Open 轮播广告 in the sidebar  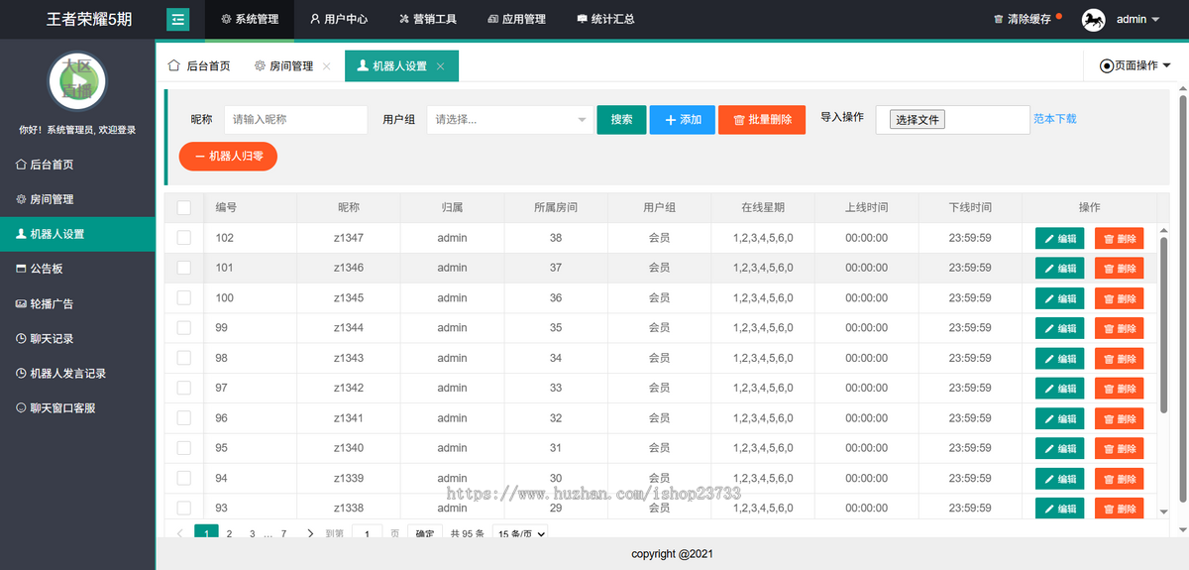[x=77, y=303]
